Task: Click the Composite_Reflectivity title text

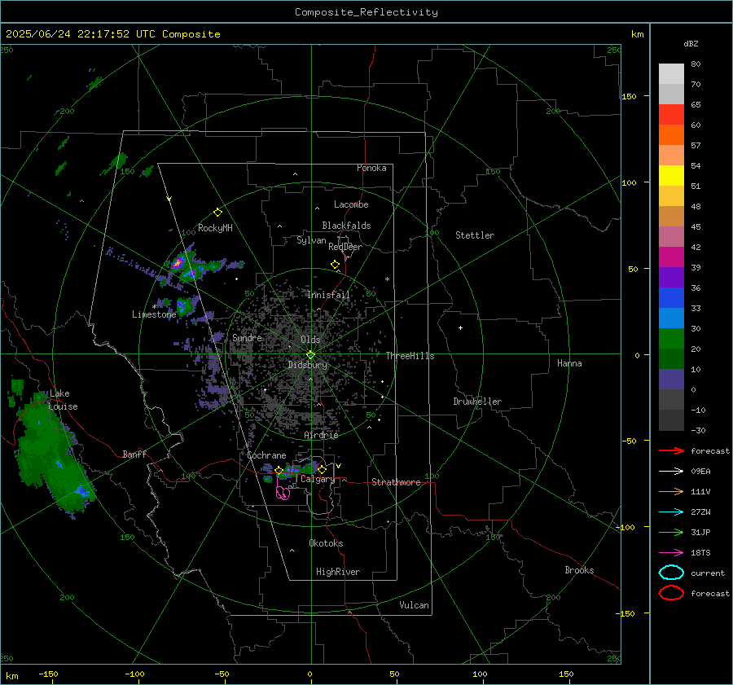Action: (366, 12)
